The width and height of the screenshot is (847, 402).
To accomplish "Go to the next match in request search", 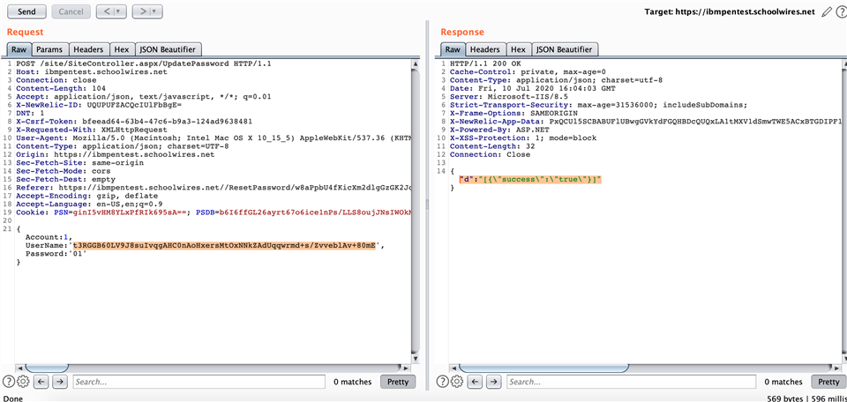I will 58,382.
